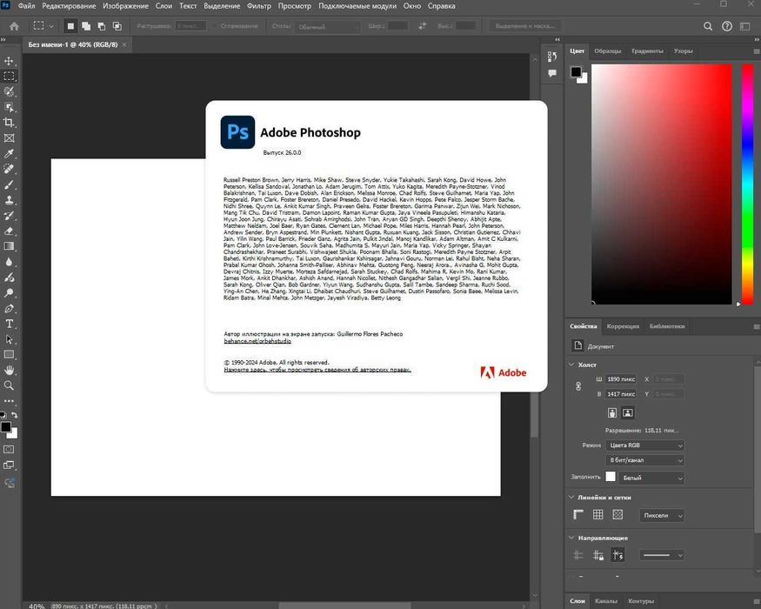Select the Rectangle shape tool
The height and width of the screenshot is (609, 761).
(x=9, y=354)
